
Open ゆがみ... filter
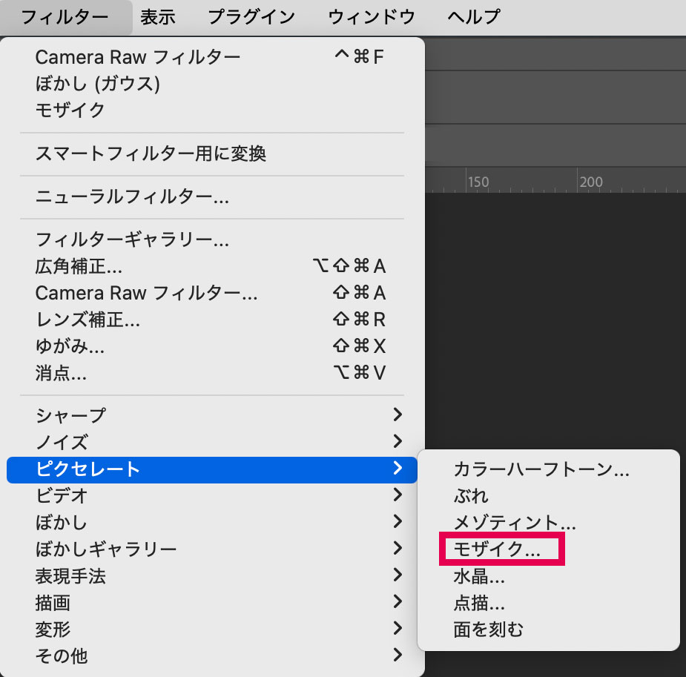(212, 346)
